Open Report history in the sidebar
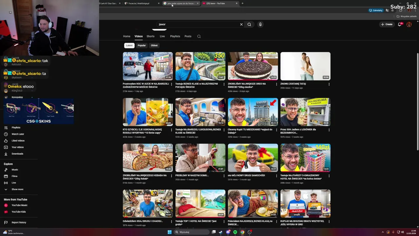Screen dimensions: 419x236 pyautogui.click(x=19, y=223)
